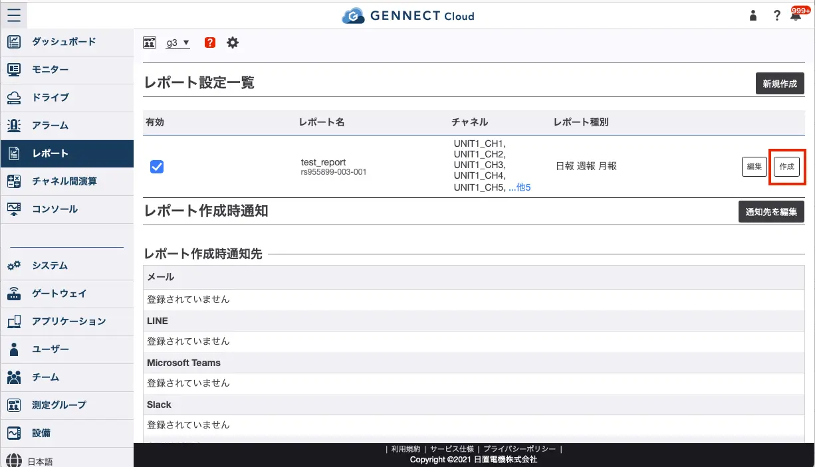Click the help question mark in header

tap(776, 16)
